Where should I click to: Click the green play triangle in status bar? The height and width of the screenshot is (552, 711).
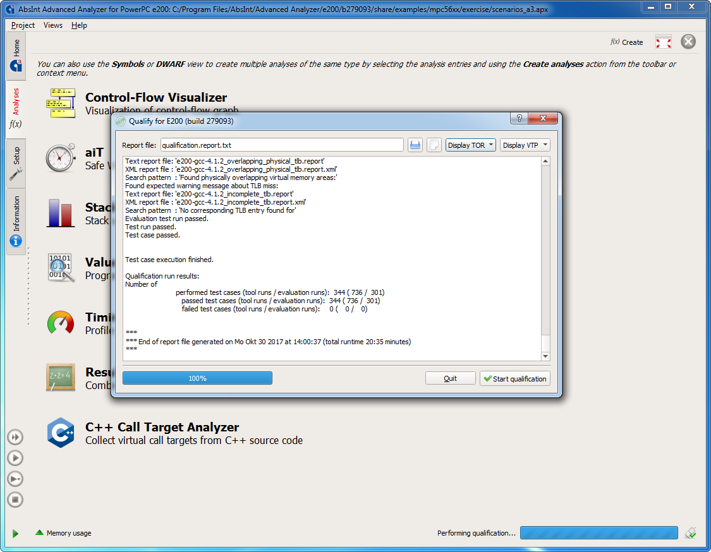pos(15,534)
